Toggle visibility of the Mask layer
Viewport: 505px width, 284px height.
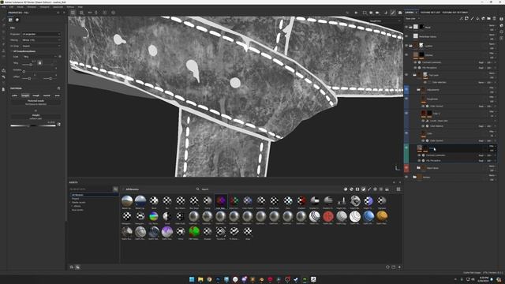tap(406, 27)
